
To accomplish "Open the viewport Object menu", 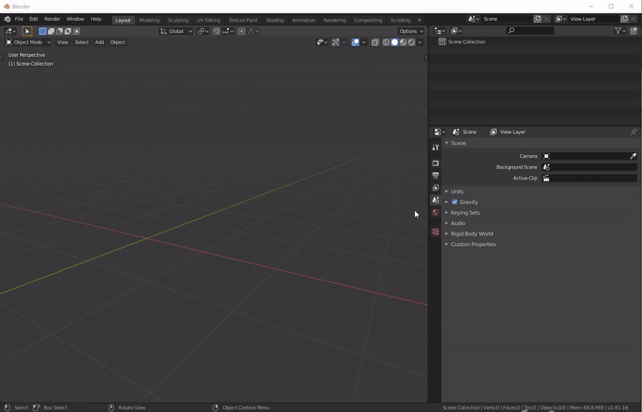I will [117, 42].
